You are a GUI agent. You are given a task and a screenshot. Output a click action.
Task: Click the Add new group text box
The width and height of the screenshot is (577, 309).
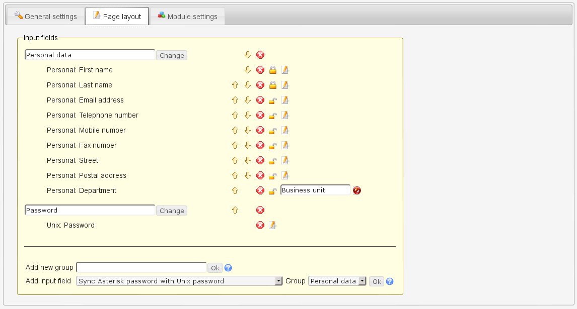(x=141, y=267)
